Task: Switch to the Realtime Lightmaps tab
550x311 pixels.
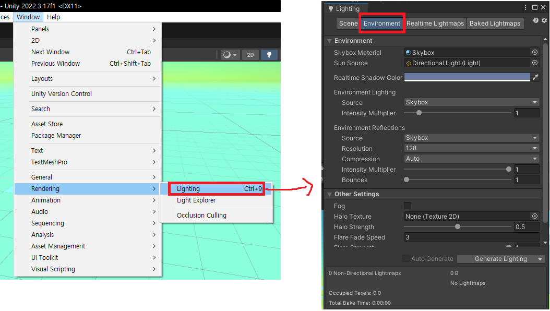Action: coord(435,23)
